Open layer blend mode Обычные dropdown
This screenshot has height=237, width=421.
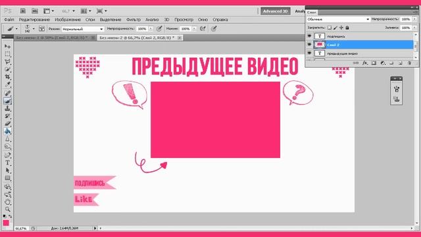coord(338,19)
